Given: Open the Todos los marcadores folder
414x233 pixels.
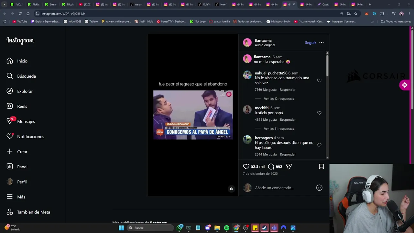Looking at the screenshot, I should pos(396,22).
